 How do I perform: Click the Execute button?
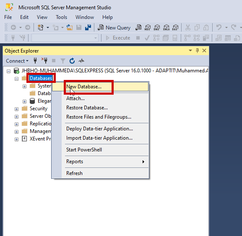pos(118,38)
